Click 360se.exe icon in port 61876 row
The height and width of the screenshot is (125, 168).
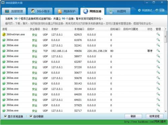4,40
